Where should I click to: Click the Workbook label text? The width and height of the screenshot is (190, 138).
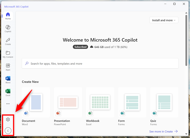click(93, 121)
